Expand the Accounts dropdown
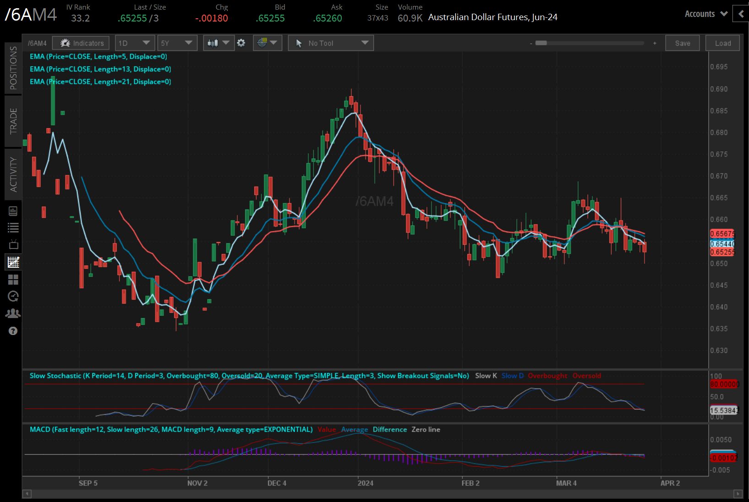This screenshot has width=749, height=502. (706, 14)
